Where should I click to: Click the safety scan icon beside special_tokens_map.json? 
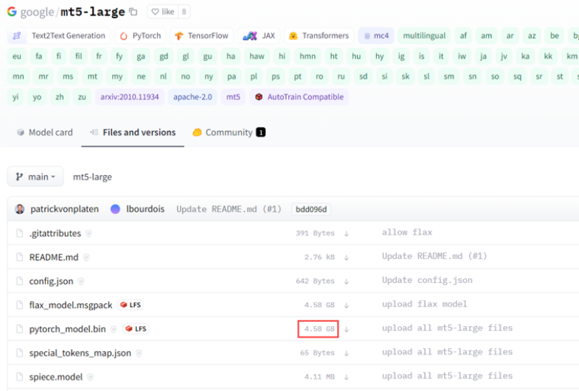pos(139,353)
